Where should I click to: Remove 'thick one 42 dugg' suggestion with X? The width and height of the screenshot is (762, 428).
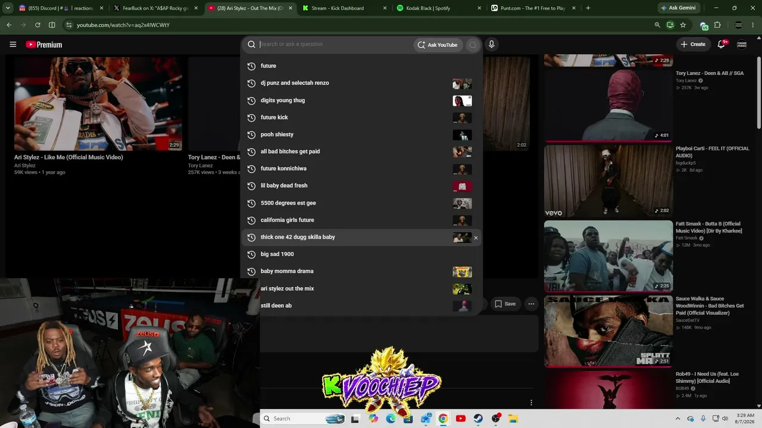(476, 238)
